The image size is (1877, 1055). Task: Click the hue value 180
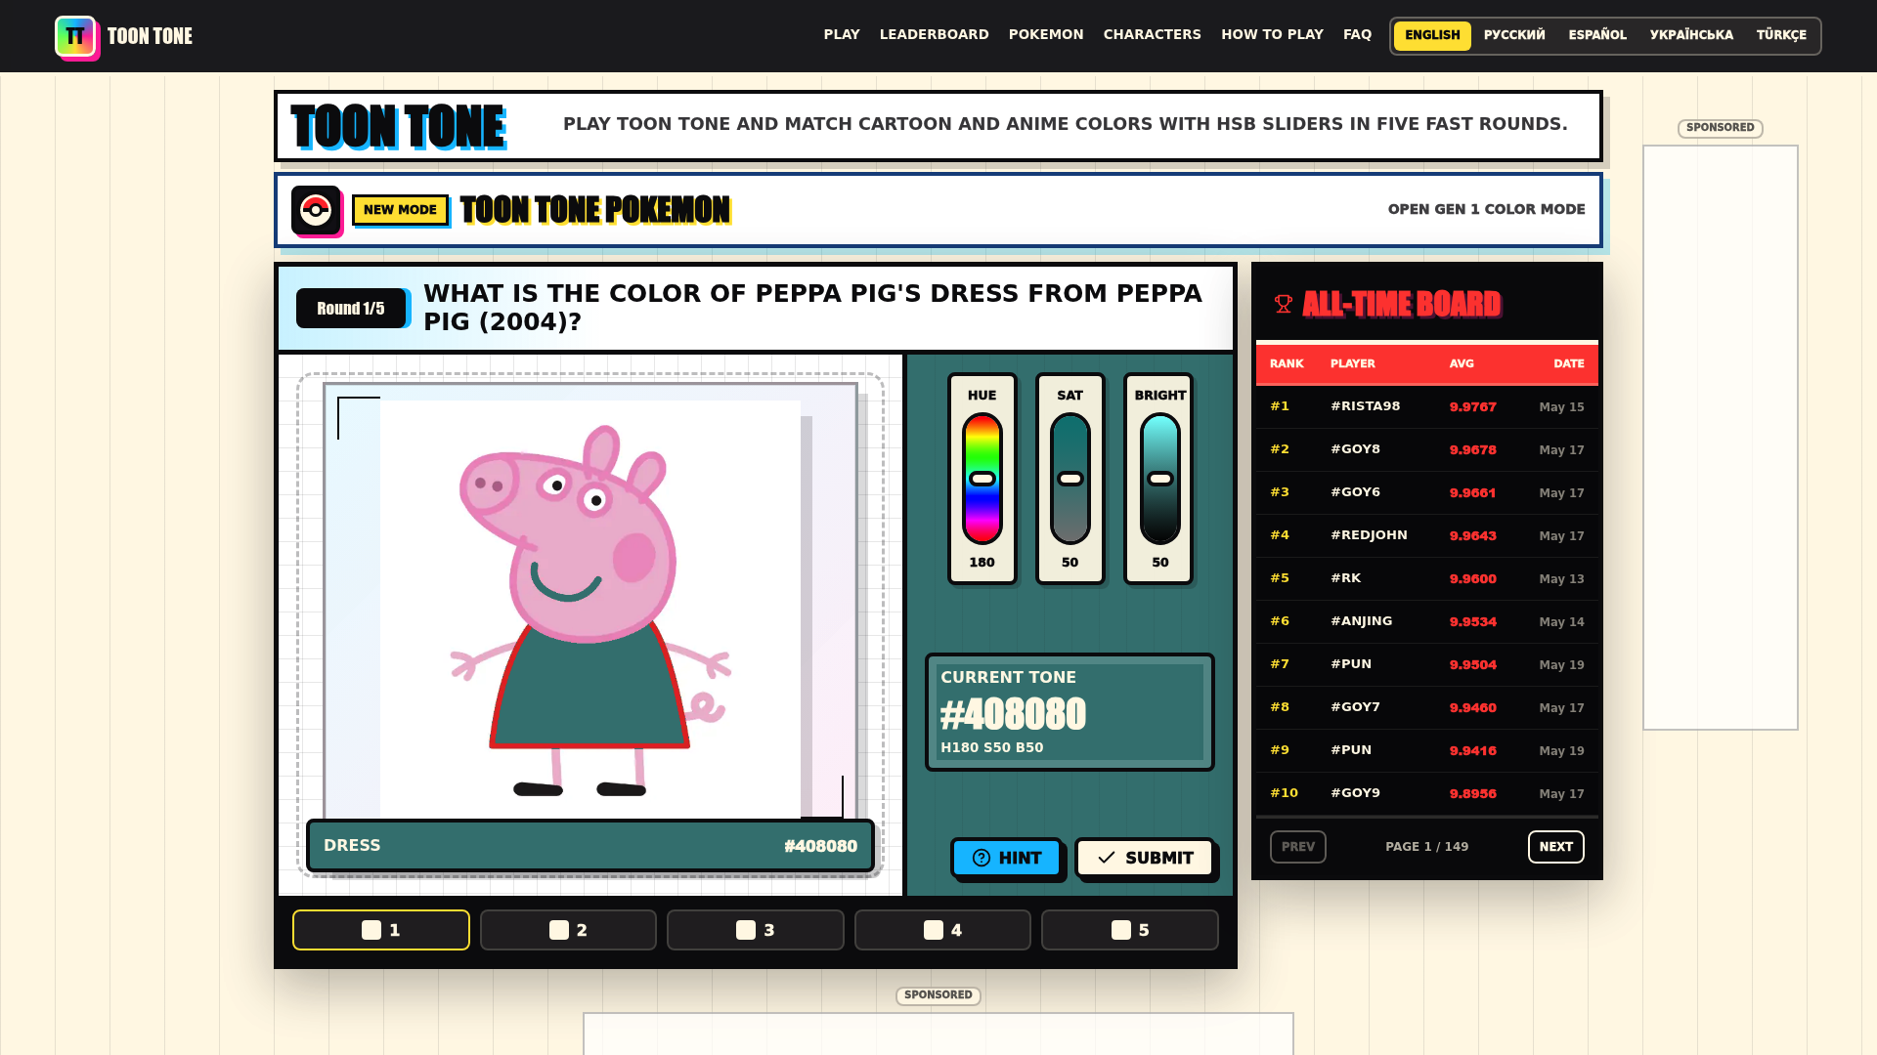(x=982, y=563)
